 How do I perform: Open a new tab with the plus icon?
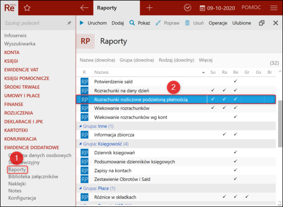coord(149,8)
